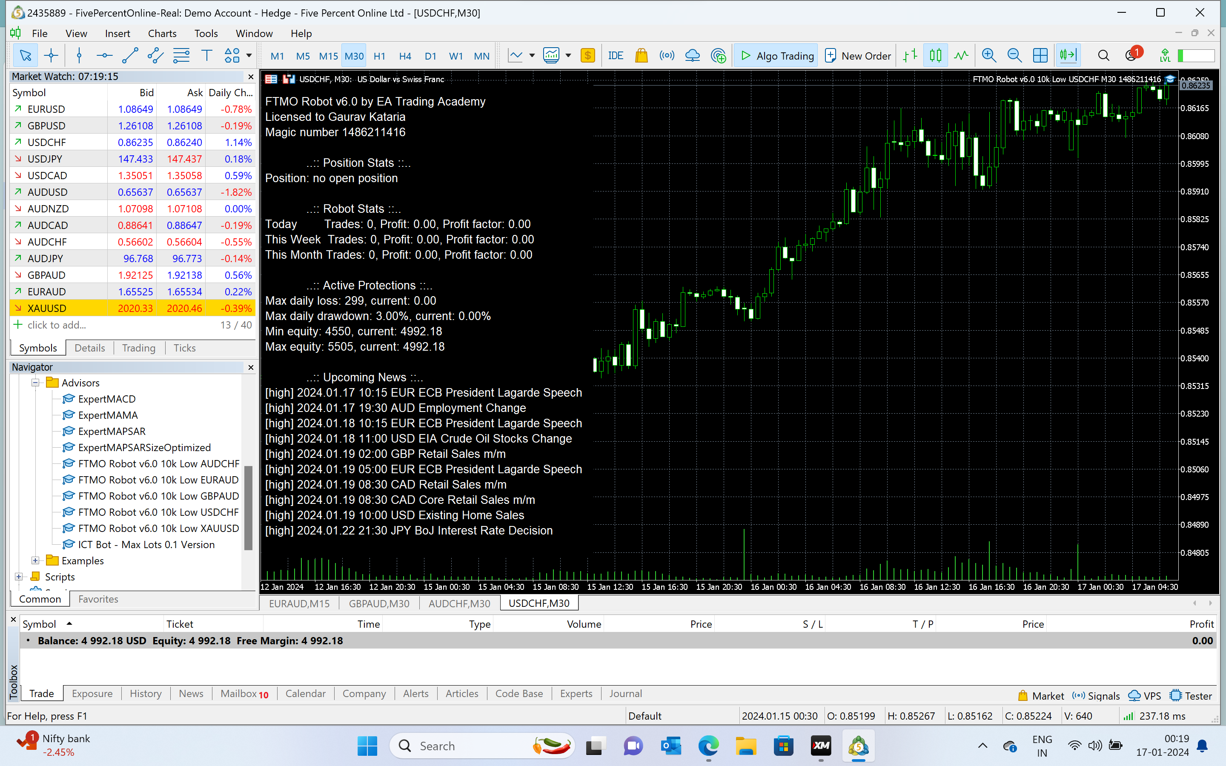The width and height of the screenshot is (1226, 766).
Task: Collapse the Advisors folder
Action: point(35,383)
